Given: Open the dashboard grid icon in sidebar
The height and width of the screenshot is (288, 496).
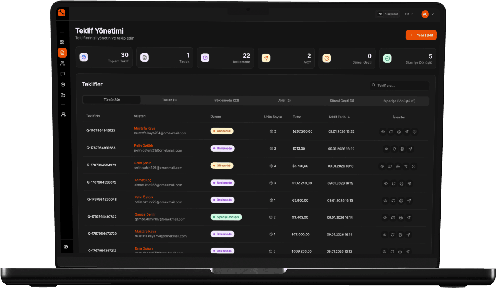Looking at the screenshot, I should click(x=62, y=42).
